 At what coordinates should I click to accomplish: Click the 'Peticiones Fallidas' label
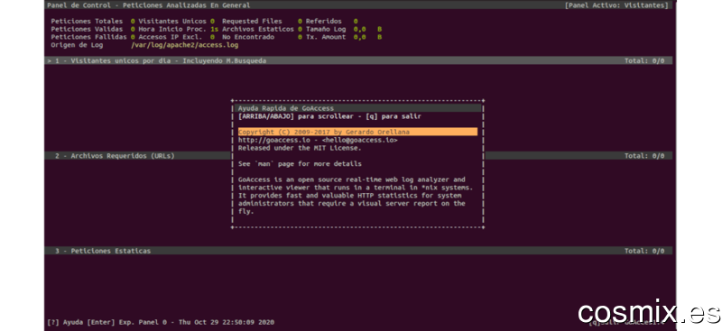pyautogui.click(x=88, y=37)
